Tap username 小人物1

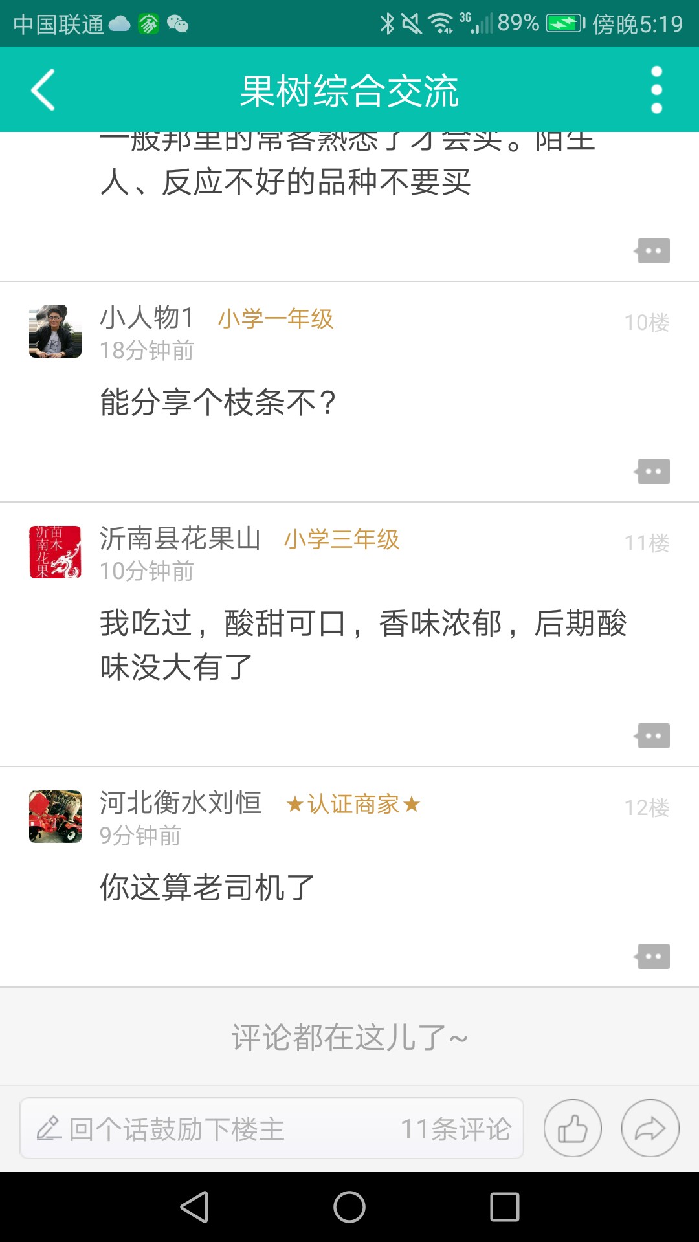click(x=147, y=318)
